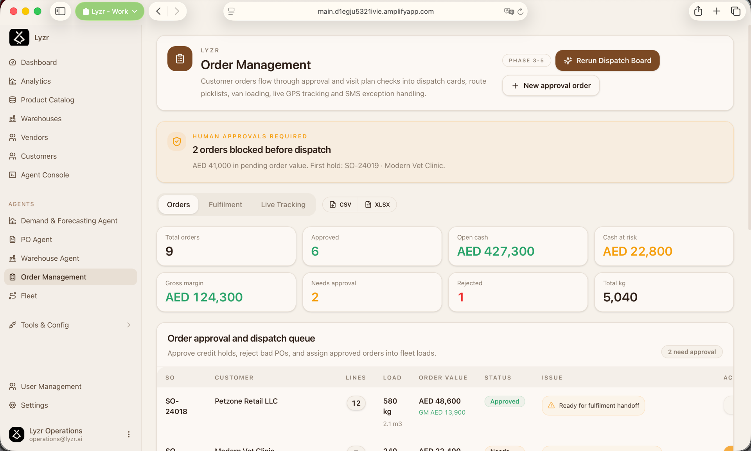The height and width of the screenshot is (451, 751).
Task: Click the Cash at risk card
Action: pyautogui.click(x=664, y=246)
